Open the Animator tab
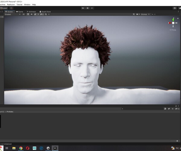This screenshot has width=181, height=151. [32, 11]
